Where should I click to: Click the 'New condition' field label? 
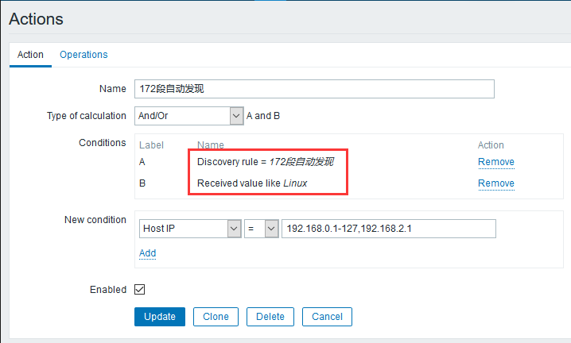coord(95,220)
